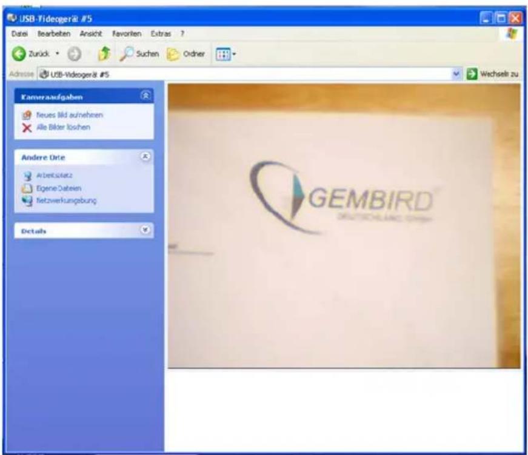The height and width of the screenshot is (455, 528).
Task: Click the Arbeitsplatz computer icon
Action: pyautogui.click(x=27, y=176)
